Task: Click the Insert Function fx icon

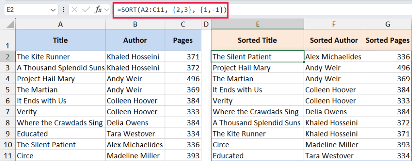Action: 98,10
